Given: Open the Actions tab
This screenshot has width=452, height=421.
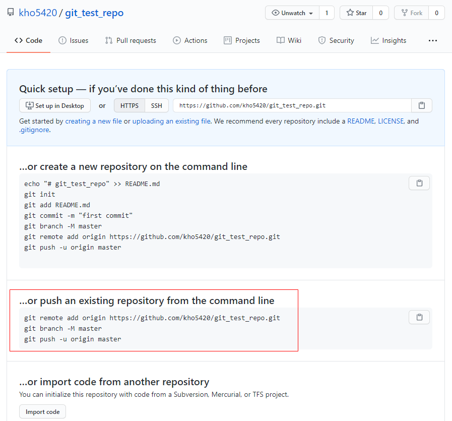Looking at the screenshot, I should point(190,41).
